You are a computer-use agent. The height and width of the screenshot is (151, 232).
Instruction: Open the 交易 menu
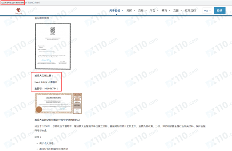point(141,11)
